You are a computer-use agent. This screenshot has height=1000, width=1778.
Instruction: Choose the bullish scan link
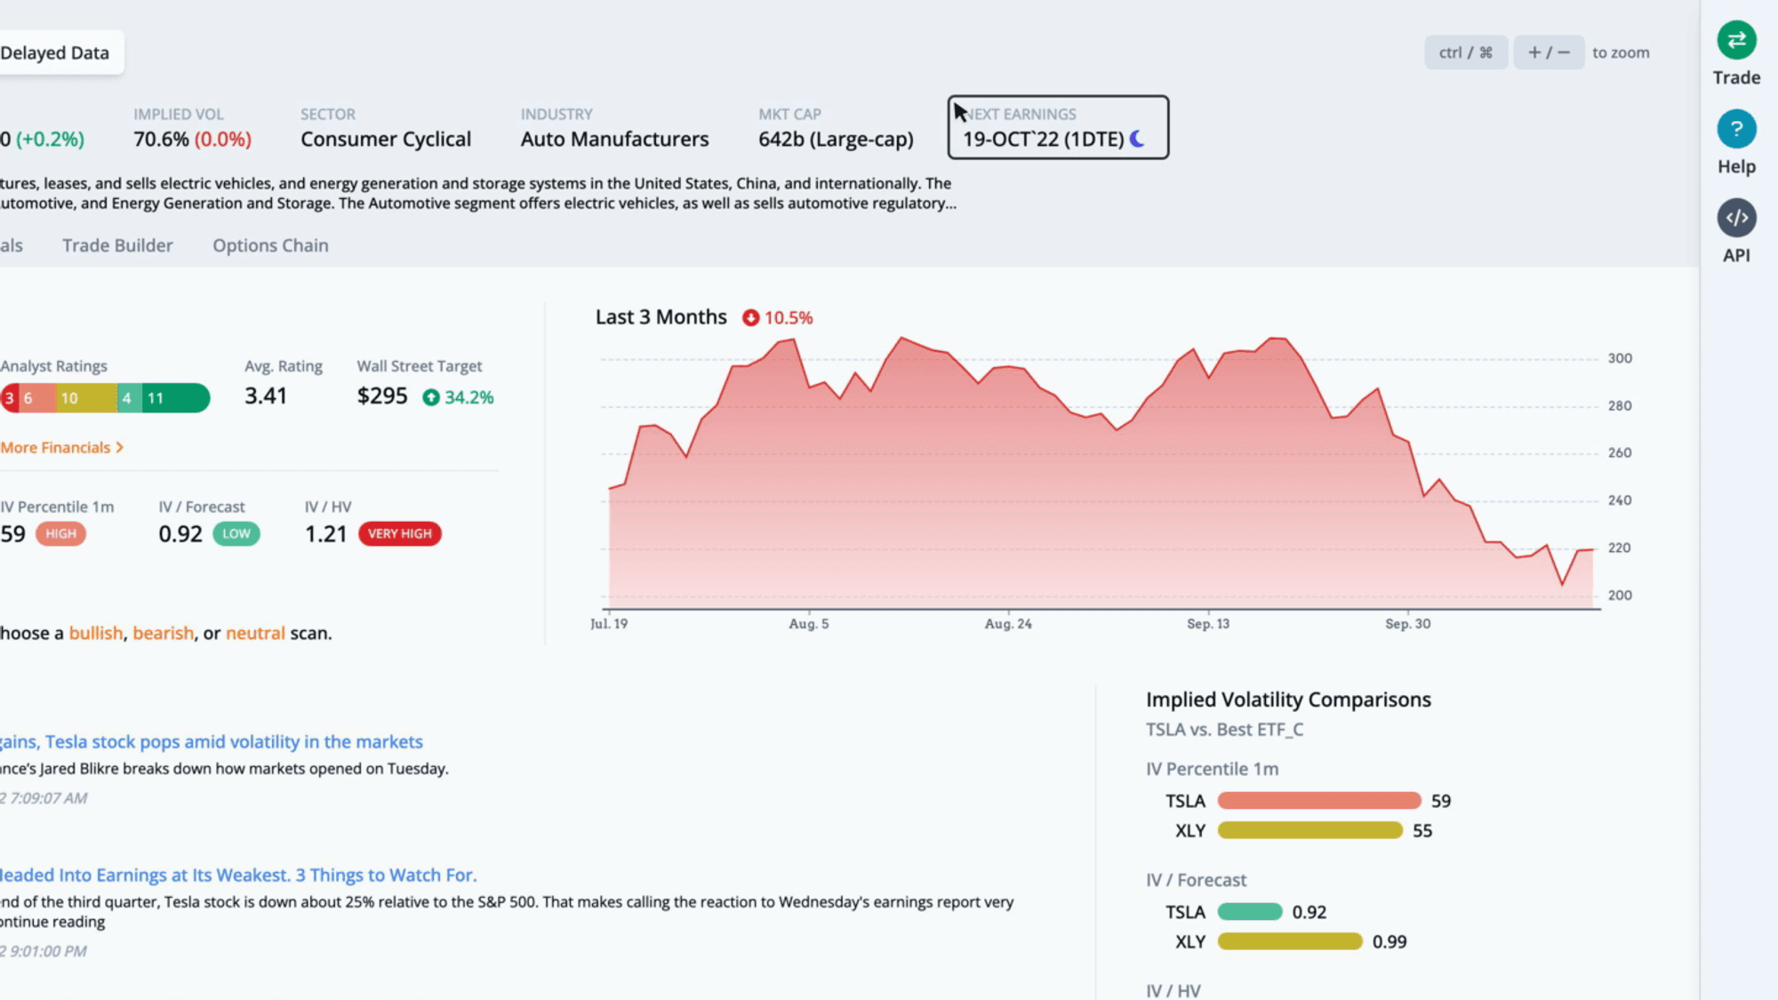point(96,633)
